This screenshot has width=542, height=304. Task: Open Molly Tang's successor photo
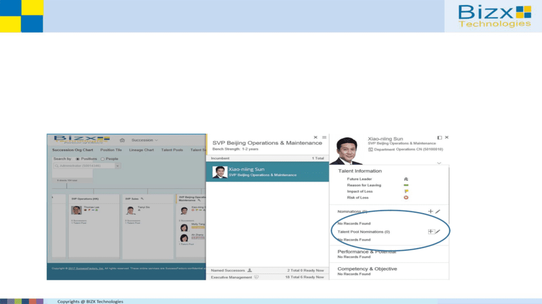tap(184, 227)
